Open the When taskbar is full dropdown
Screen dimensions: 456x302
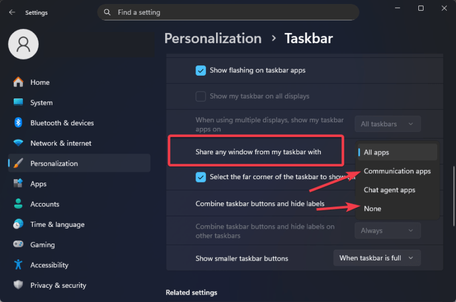377,258
